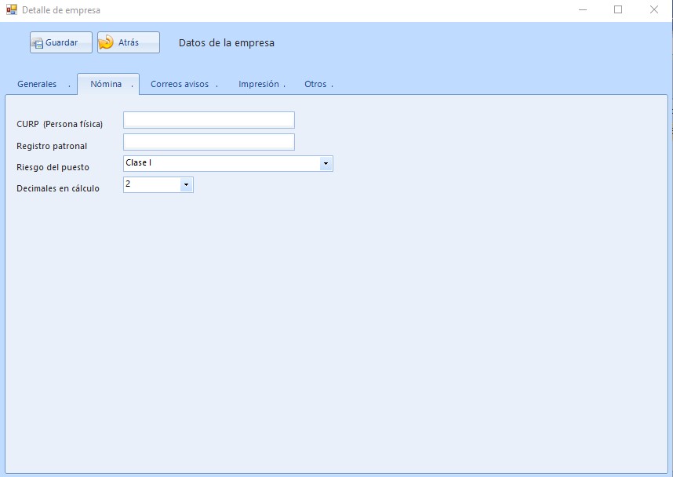Open the Decimales en cálculo dropdown
Image resolution: width=673 pixels, height=477 pixels.
coord(186,184)
